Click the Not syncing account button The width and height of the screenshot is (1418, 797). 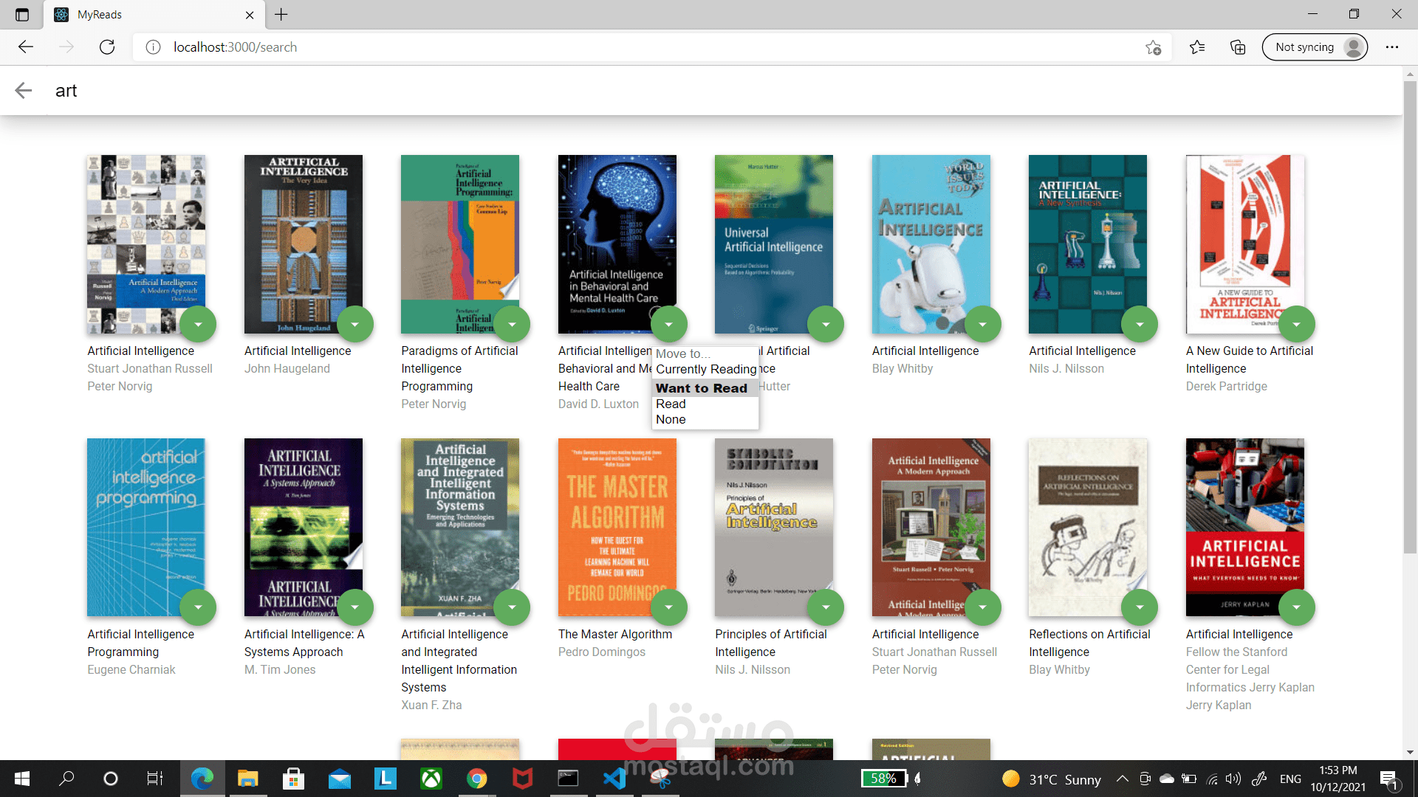coord(1315,46)
